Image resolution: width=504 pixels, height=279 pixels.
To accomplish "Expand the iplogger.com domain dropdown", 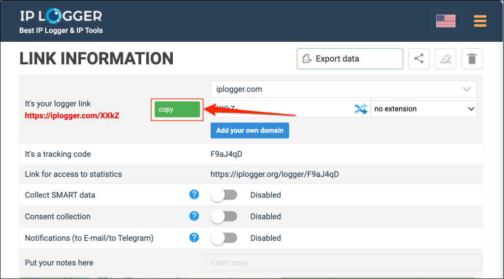I will click(x=344, y=89).
